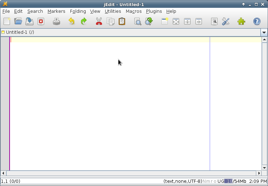
Task: Open the Markers menu
Action: coord(57,11)
